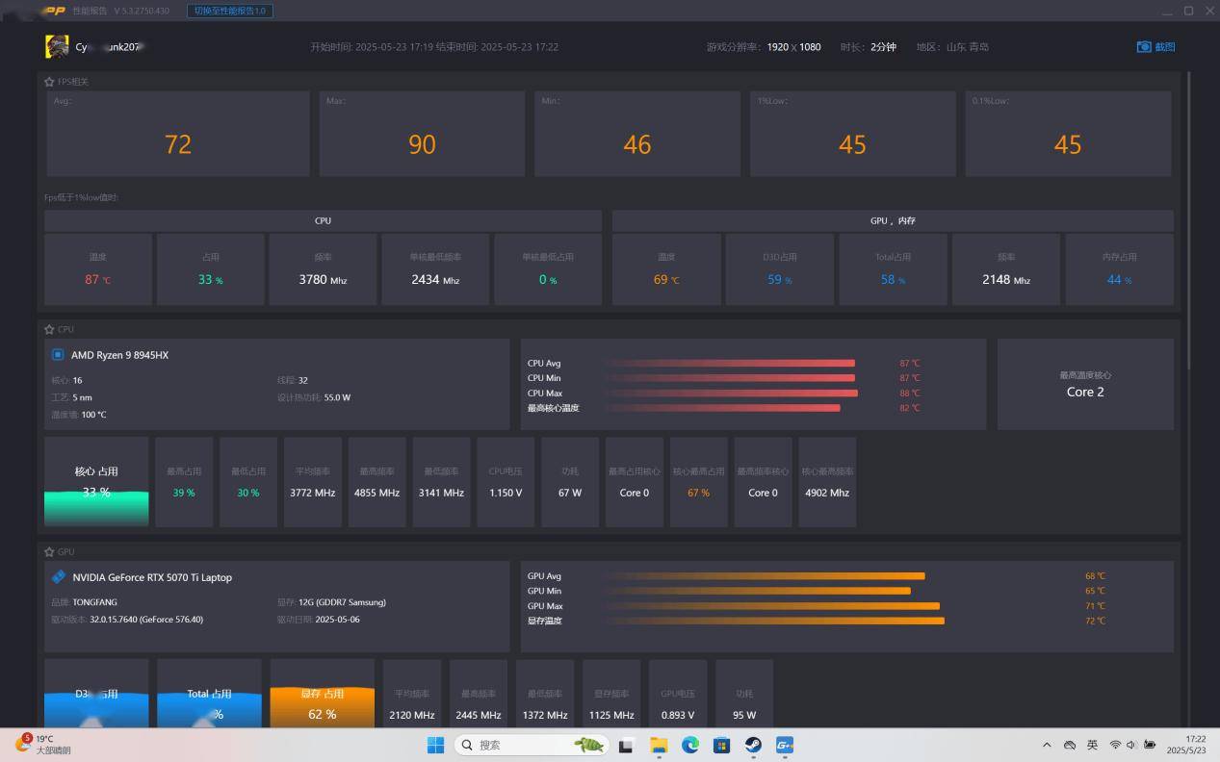1220x762 pixels.
Task: Click the Cyberpunk 2077 game avatar
Action: [57, 46]
